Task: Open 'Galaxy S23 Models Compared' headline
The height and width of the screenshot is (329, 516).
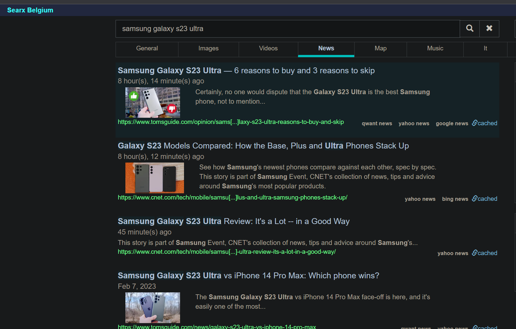Action: tap(263, 146)
